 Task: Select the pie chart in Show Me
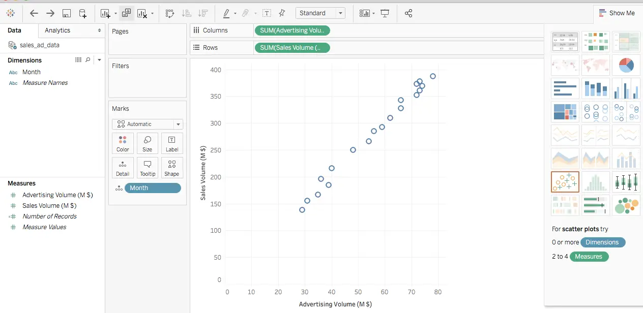point(626,65)
